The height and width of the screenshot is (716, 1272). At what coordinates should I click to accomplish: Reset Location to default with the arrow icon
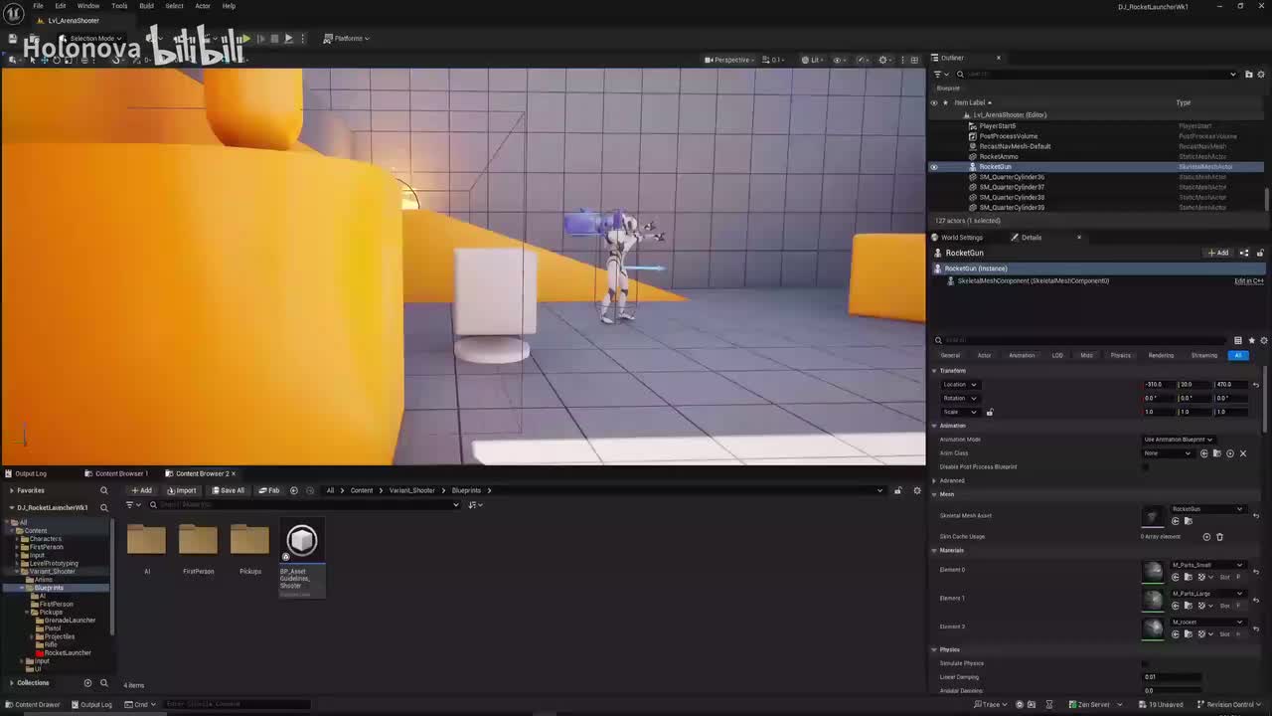1256,385
